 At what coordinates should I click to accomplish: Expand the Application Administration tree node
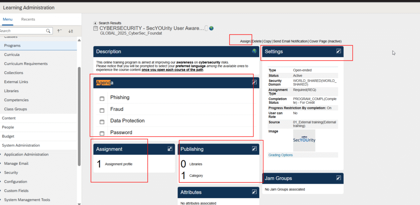pyautogui.click(x=2, y=155)
